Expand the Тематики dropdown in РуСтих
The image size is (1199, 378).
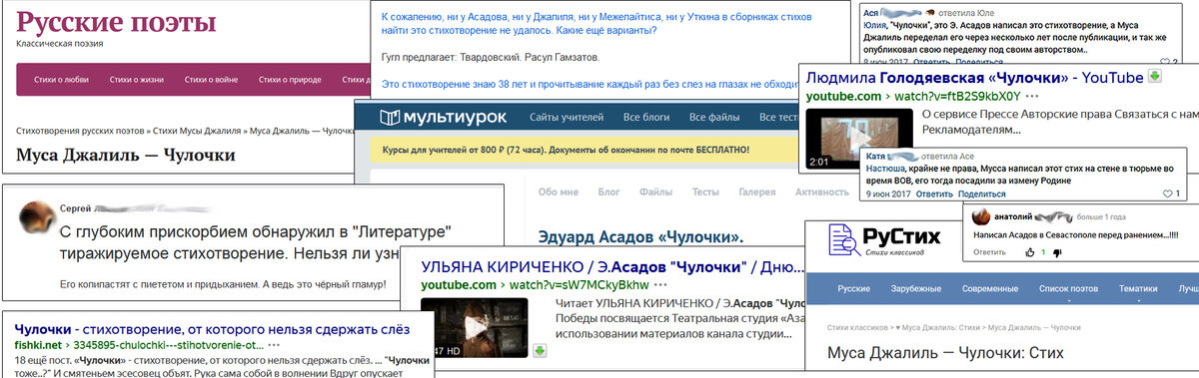coord(1137,289)
